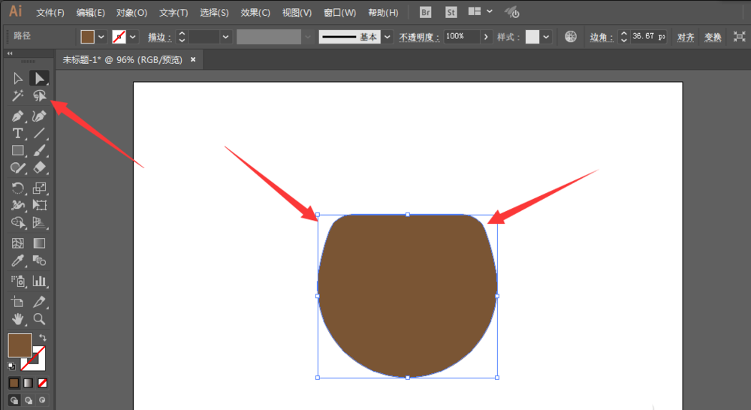Viewport: 751px width, 410px height.
Task: Click the brown fill color swatch in toolbox
Action: tap(20, 345)
